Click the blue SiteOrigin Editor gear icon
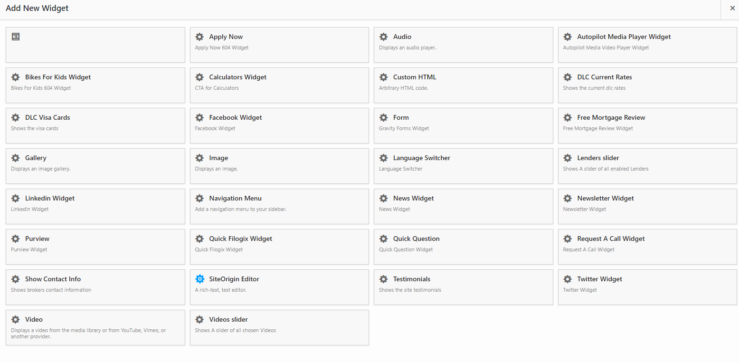 pos(199,279)
